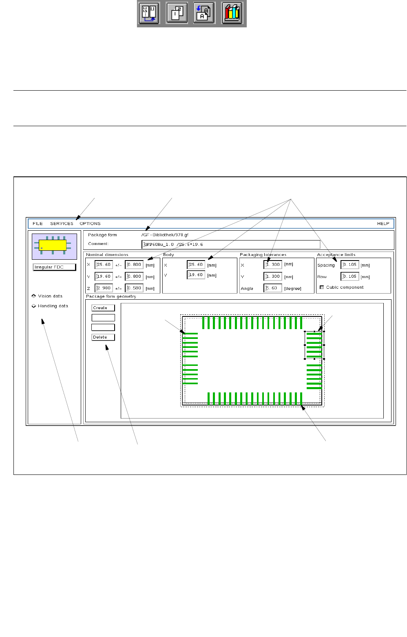Select the upper-left lead group
407x637 pixels.
(x=190, y=345)
